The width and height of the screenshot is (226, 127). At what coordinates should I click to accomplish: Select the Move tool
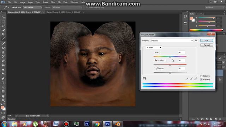[x=3, y=17]
